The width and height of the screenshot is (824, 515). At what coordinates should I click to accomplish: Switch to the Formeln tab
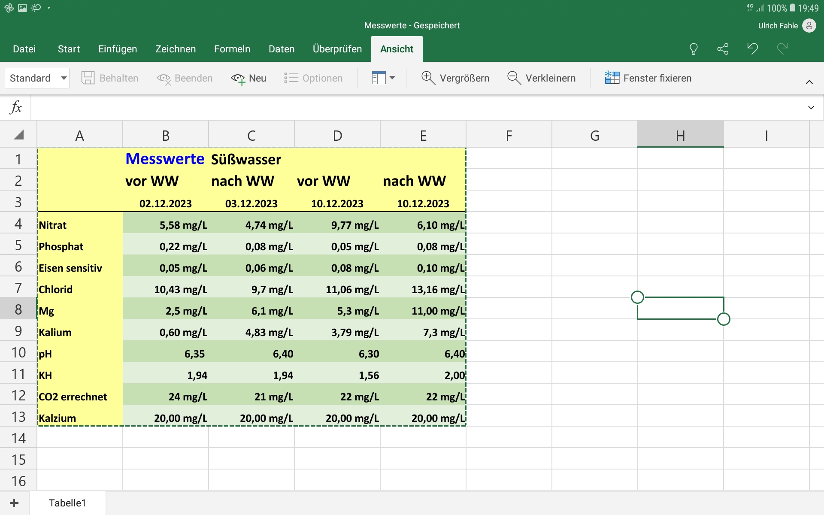pos(232,49)
